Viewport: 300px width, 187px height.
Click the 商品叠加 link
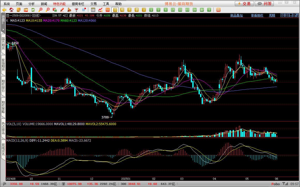point(237,15)
